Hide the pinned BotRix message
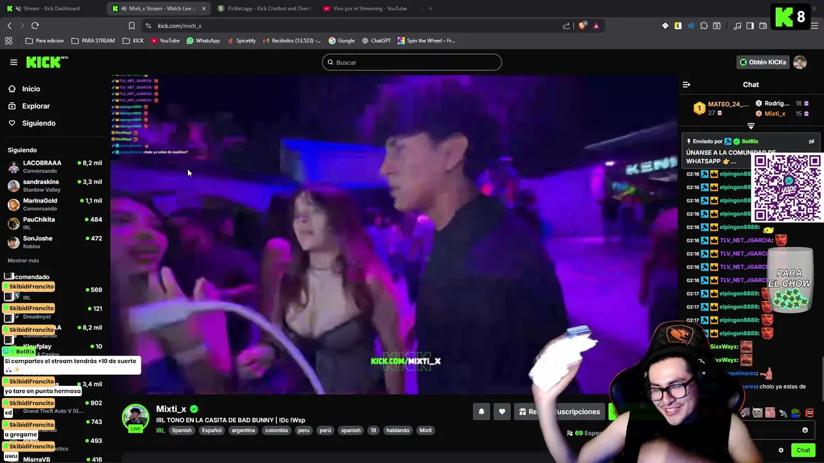 click(x=811, y=141)
